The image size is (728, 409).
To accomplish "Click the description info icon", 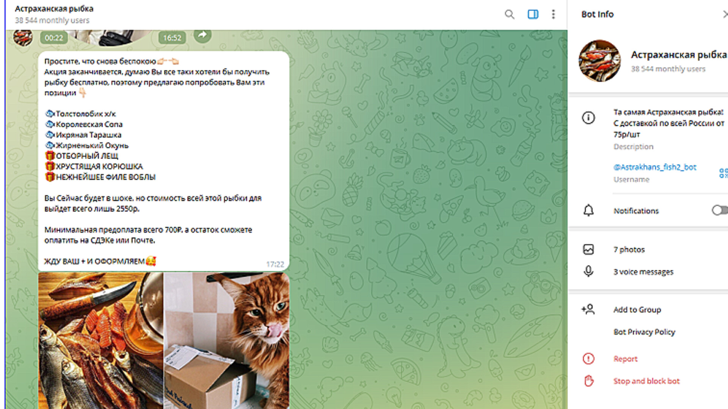I will pyautogui.click(x=588, y=118).
